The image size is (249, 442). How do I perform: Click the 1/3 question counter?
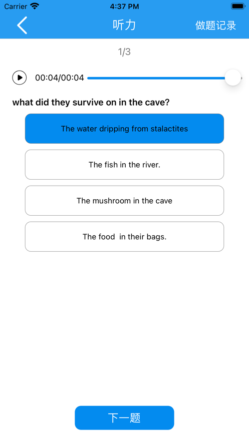[124, 52]
